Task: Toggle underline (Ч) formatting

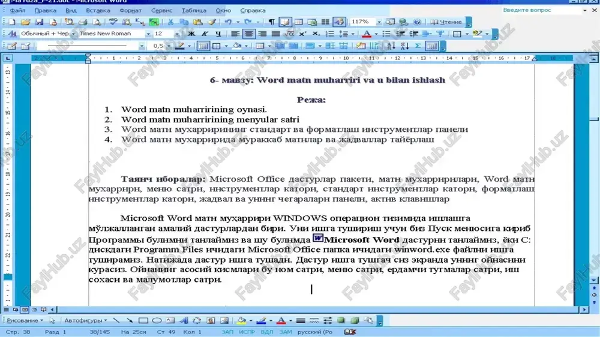Action: (x=218, y=34)
